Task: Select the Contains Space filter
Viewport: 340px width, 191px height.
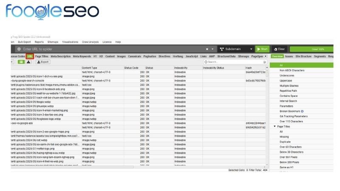Action: [289, 96]
